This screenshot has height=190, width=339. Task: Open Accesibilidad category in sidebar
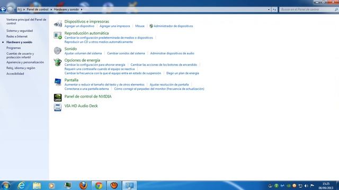(x=15, y=74)
